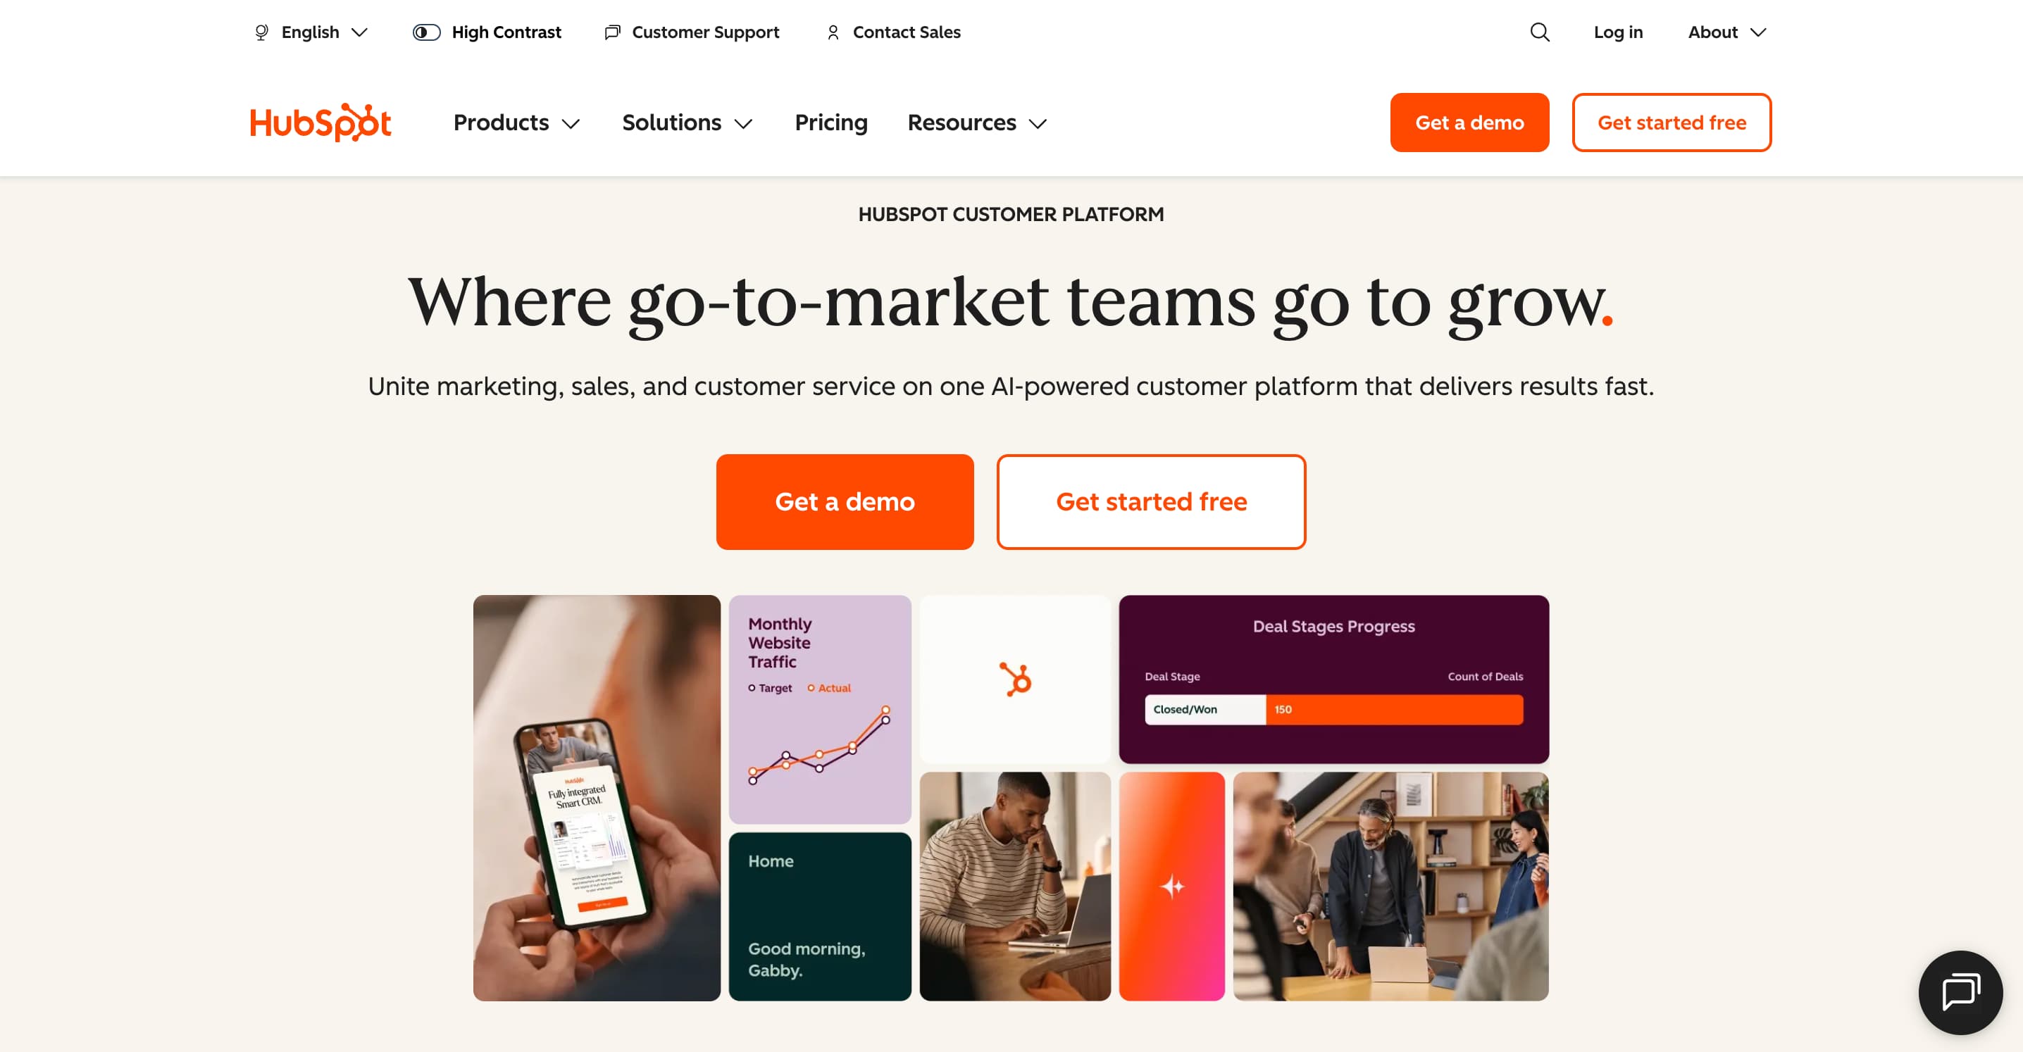Click the orange sprocket logo tile
2023x1052 pixels.
point(1014,679)
